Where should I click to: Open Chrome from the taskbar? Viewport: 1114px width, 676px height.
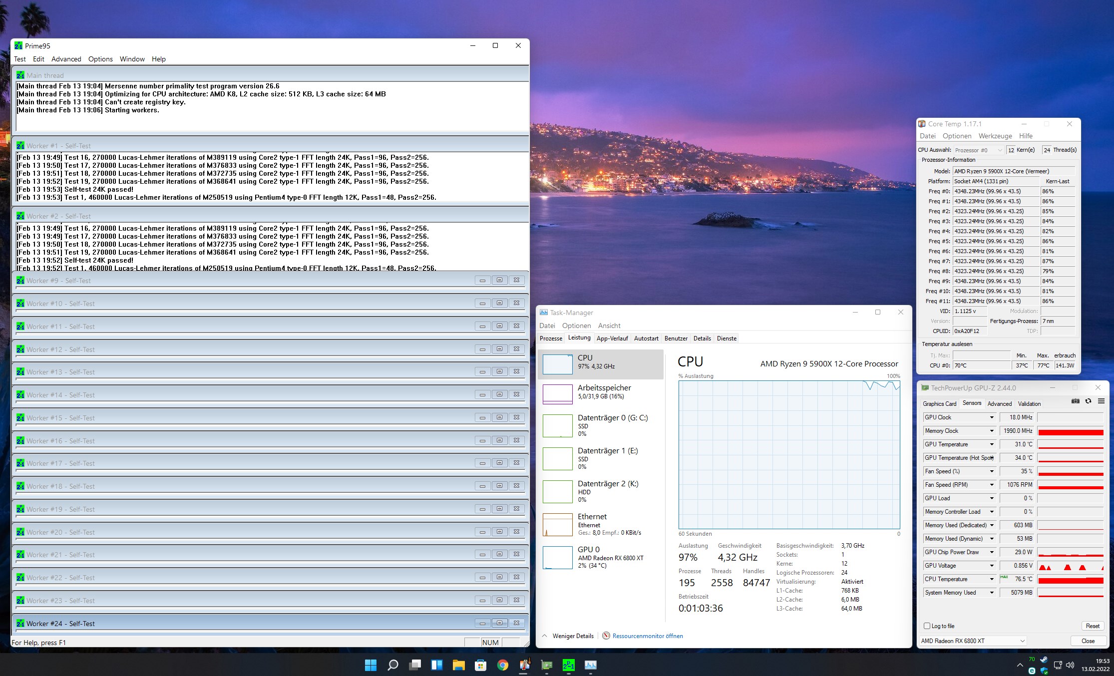click(x=502, y=665)
